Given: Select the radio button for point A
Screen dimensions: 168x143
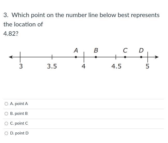Looking at the screenshot, I should click(x=6, y=104).
